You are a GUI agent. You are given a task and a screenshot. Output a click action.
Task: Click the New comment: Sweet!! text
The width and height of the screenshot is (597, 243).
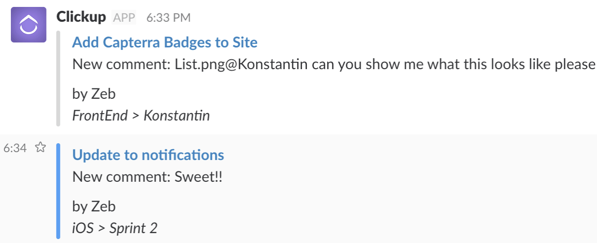pos(147,177)
